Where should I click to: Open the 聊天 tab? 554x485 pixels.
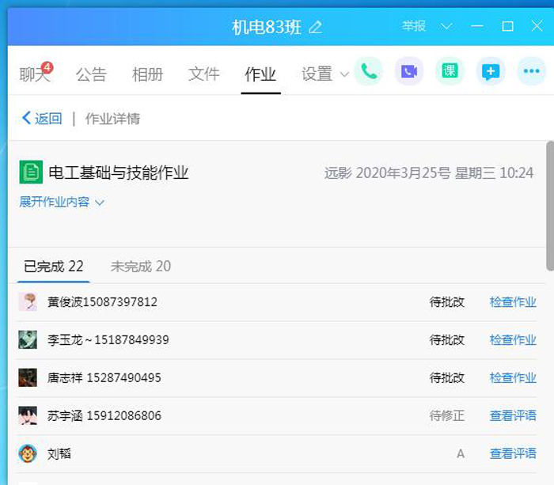(x=35, y=75)
